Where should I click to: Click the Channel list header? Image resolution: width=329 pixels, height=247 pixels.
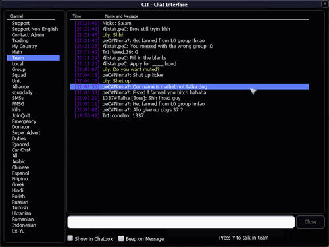tap(16, 16)
